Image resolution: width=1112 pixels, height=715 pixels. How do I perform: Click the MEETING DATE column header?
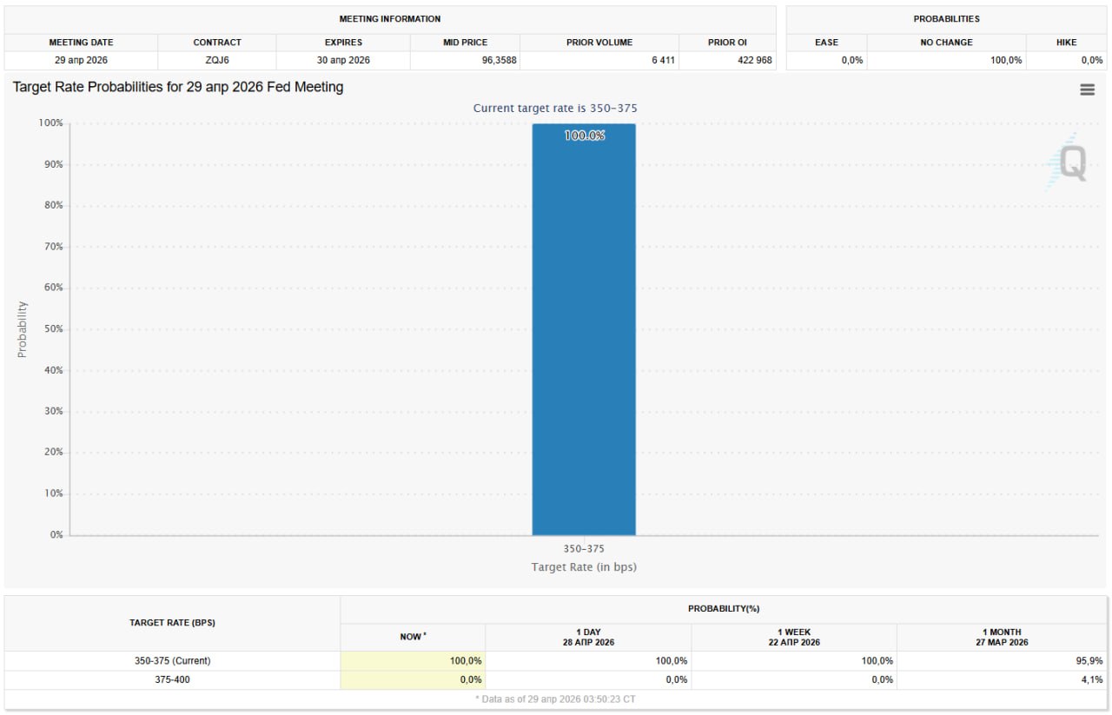click(81, 42)
